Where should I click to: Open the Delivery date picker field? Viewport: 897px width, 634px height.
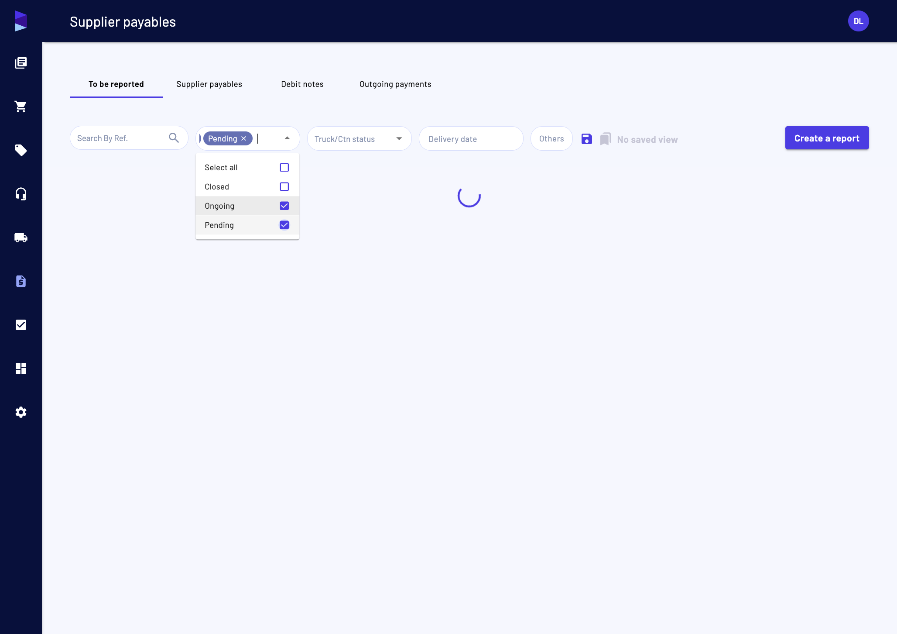pyautogui.click(x=471, y=138)
